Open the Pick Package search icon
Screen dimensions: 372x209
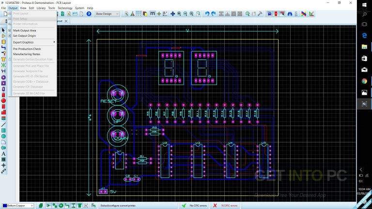tap(247, 14)
